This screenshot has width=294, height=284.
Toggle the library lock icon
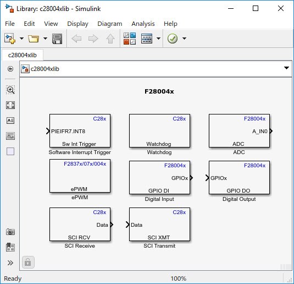coord(28,262)
